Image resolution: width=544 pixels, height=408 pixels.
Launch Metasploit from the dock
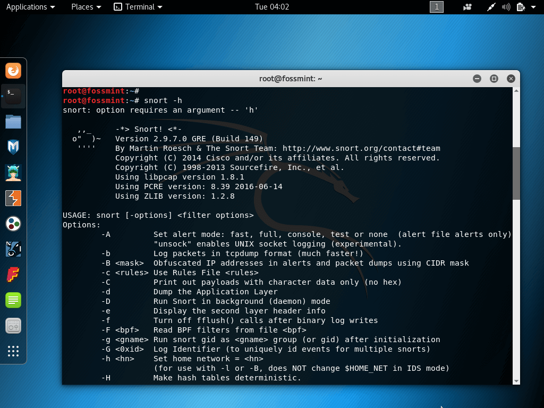pos(13,147)
